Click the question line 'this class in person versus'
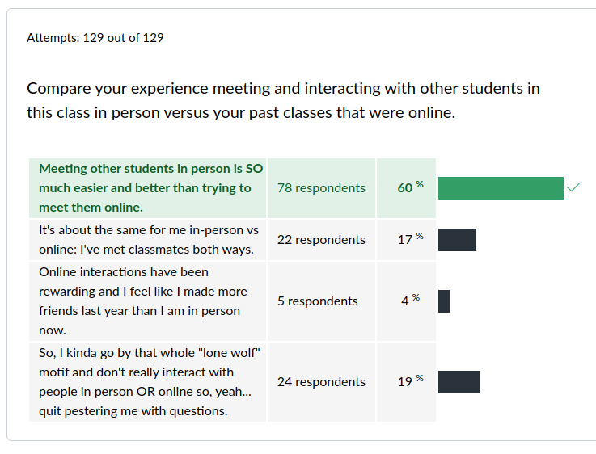 pyautogui.click(x=241, y=113)
